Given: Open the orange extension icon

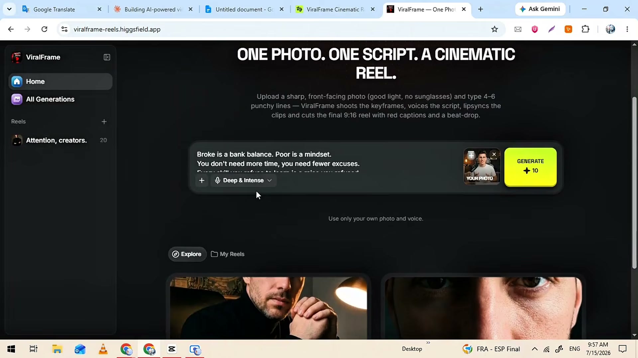Looking at the screenshot, I should (x=569, y=29).
